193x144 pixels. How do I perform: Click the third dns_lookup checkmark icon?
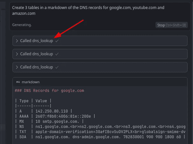coord(57,67)
